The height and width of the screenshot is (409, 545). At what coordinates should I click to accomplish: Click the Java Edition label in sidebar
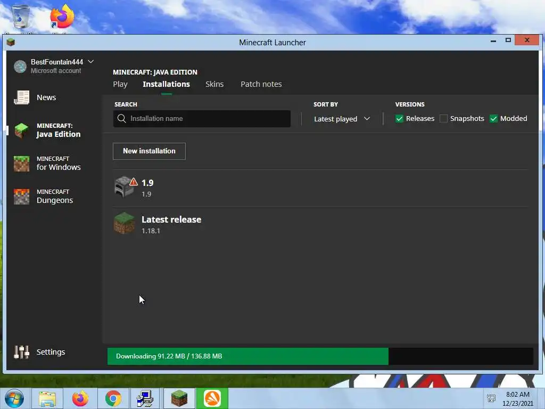pos(59,134)
